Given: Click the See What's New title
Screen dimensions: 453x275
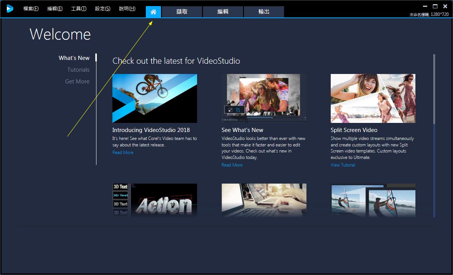Looking at the screenshot, I should [242, 130].
